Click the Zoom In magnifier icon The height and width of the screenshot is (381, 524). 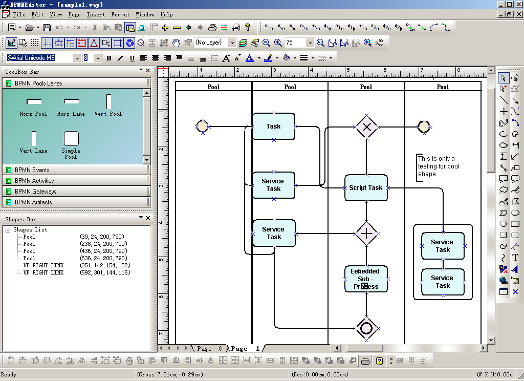click(x=278, y=43)
